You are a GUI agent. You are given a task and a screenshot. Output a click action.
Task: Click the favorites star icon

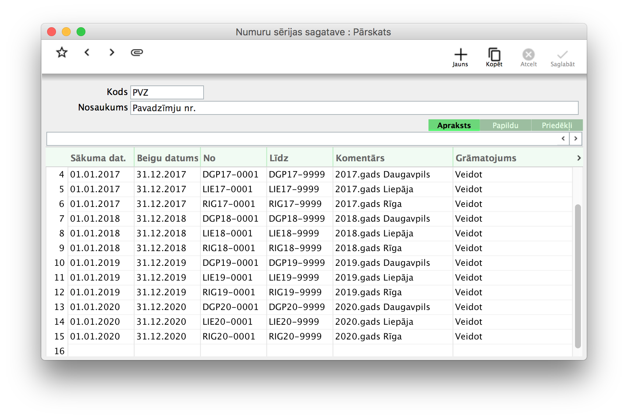tap(62, 53)
